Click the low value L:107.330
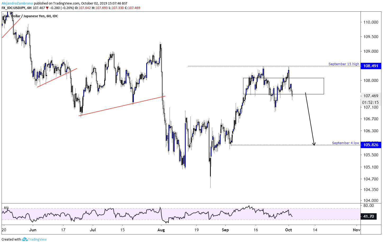 (x=116, y=8)
